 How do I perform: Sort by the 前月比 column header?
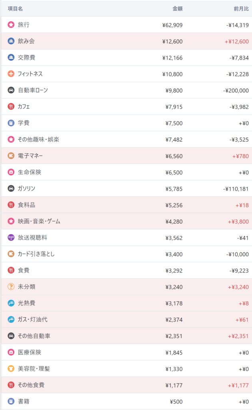coord(241,8)
